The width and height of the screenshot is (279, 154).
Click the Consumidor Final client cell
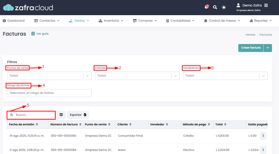[x=130, y=136]
